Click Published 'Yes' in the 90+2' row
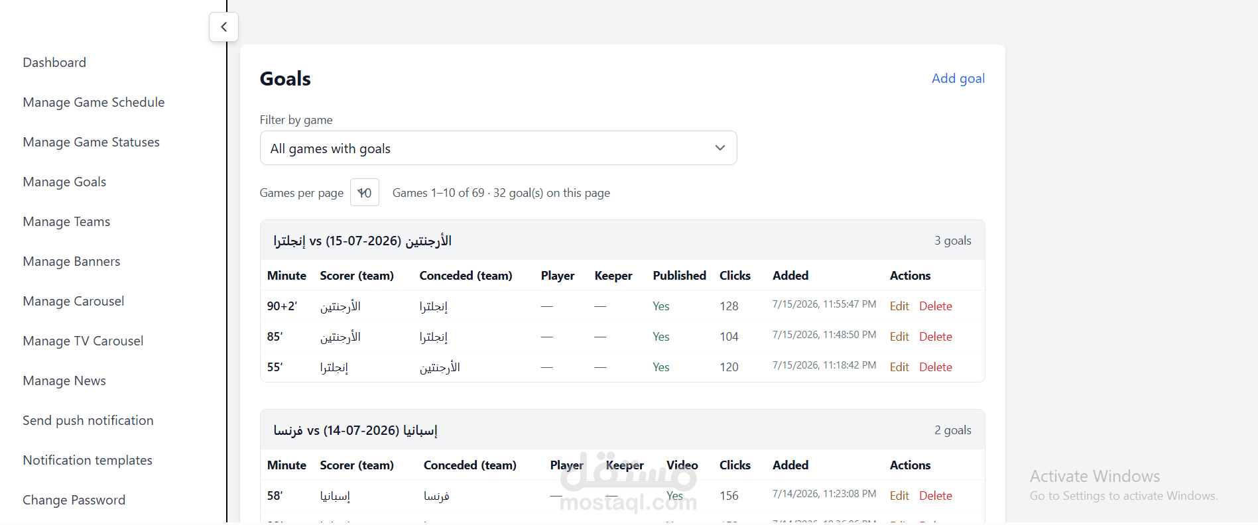 click(660, 306)
